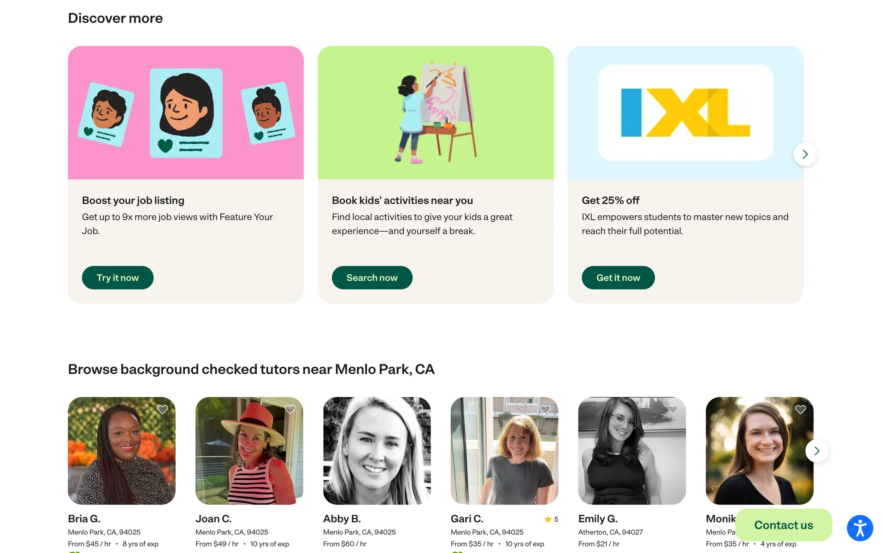Viewport: 885px width, 553px height.
Task: Toggle favorite heart on Joan C.
Action: coord(290,409)
